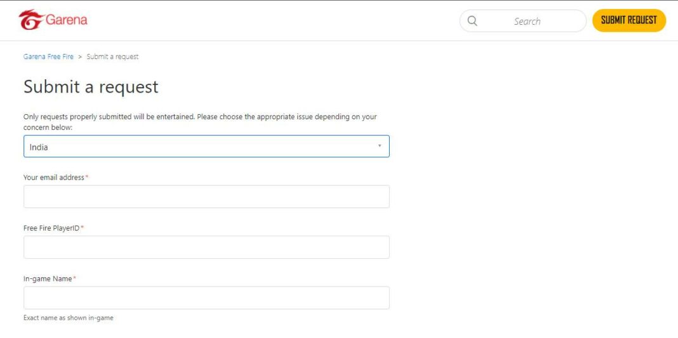Open the India region dropdown
The image size is (678, 338).
coord(206,146)
